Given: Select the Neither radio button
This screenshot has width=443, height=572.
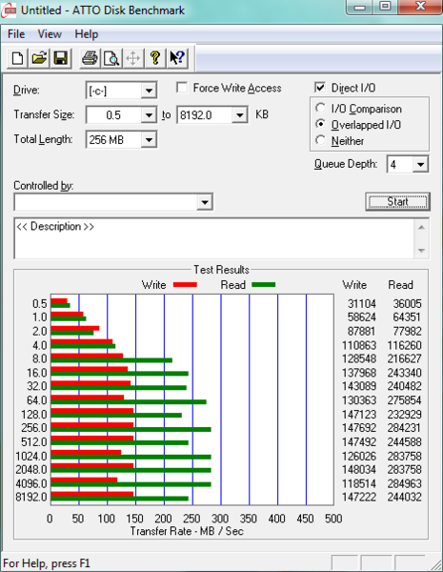Looking at the screenshot, I should [x=320, y=140].
